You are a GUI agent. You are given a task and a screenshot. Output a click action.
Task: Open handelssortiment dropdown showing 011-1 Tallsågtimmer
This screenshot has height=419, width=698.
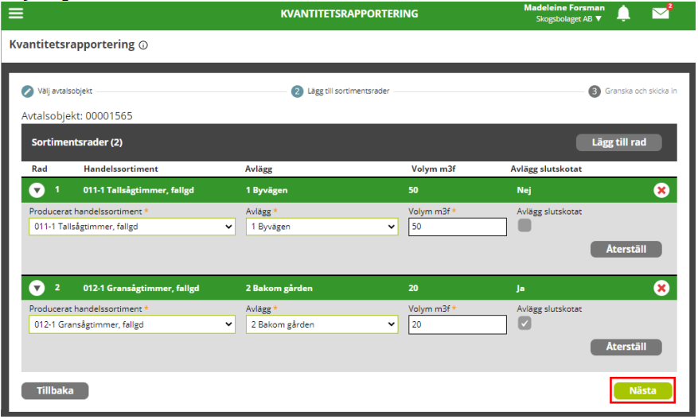132,227
